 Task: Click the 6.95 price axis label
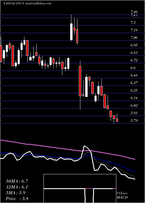coord(134,45)
